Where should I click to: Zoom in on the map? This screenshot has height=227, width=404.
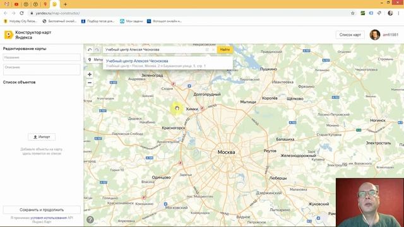(x=90, y=74)
